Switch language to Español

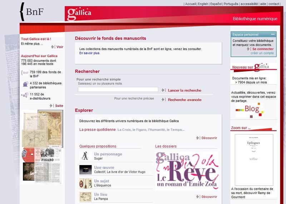[x=216, y=4]
